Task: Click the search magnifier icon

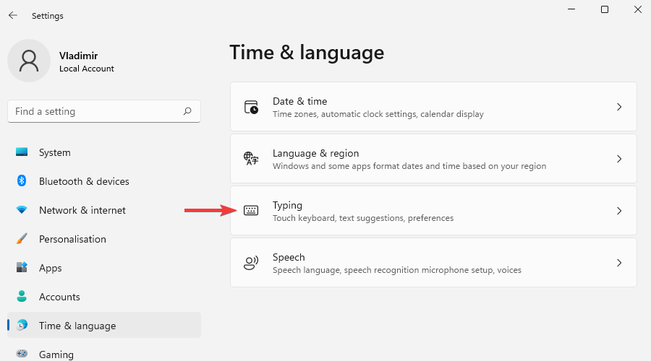Action: coord(187,111)
